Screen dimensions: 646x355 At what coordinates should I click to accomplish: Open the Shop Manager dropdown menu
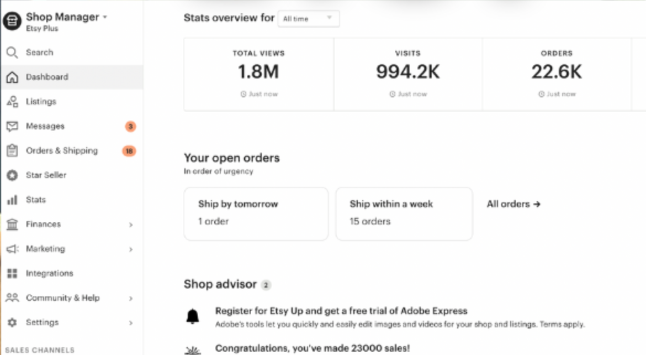tap(66, 17)
